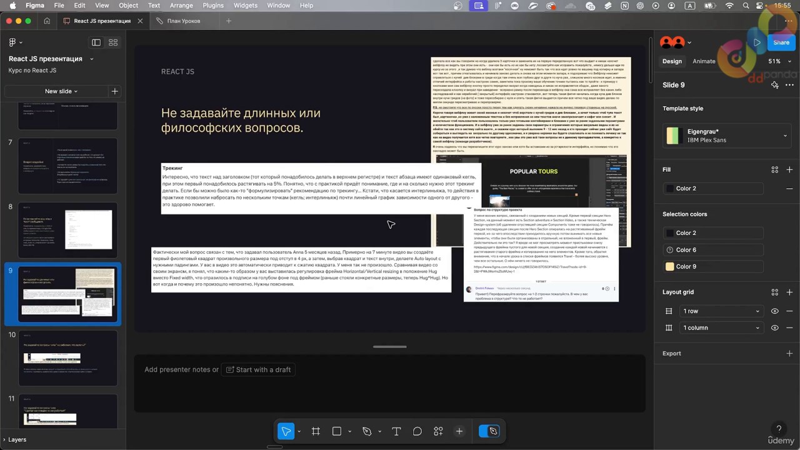This screenshot has width=800, height=450.
Task: Select the Pen tool
Action: pyautogui.click(x=367, y=431)
